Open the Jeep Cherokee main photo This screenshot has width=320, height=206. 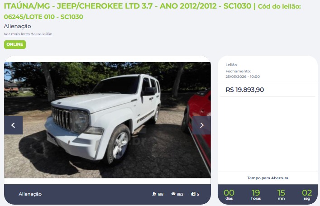(107, 120)
